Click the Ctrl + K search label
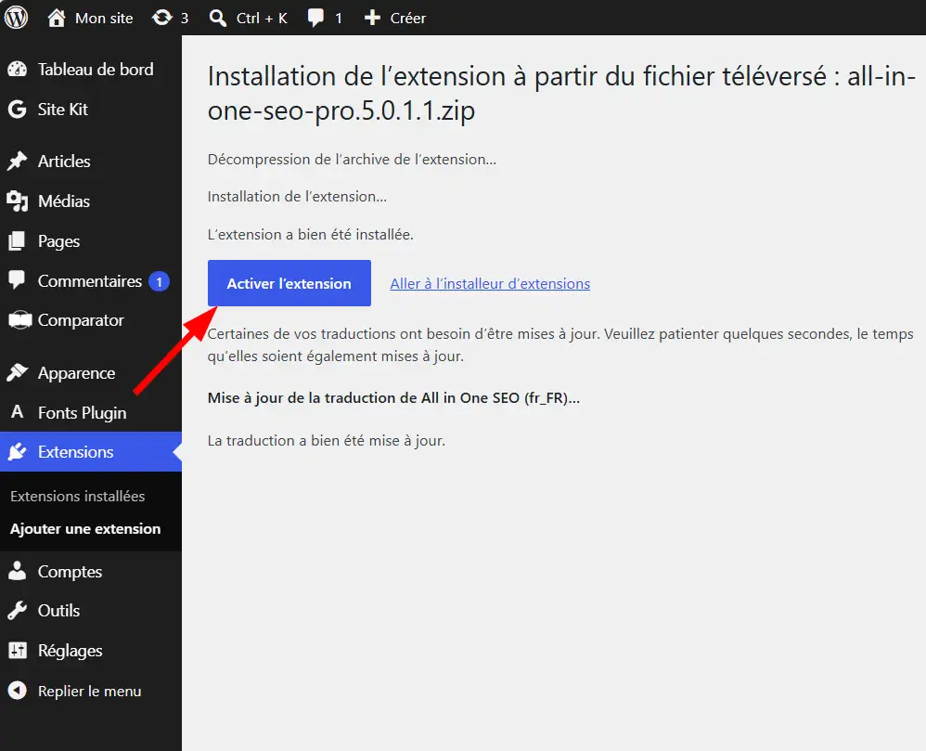The image size is (926, 751). tap(262, 19)
